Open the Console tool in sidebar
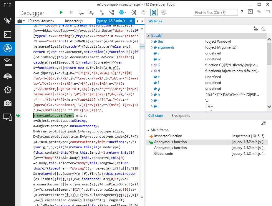This screenshot has width=272, height=206. [x=7, y=34]
